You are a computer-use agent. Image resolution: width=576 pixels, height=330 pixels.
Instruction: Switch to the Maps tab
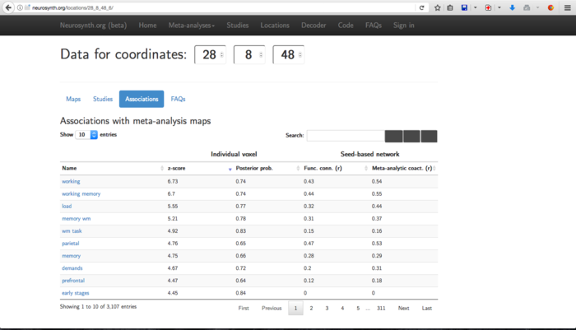(73, 99)
